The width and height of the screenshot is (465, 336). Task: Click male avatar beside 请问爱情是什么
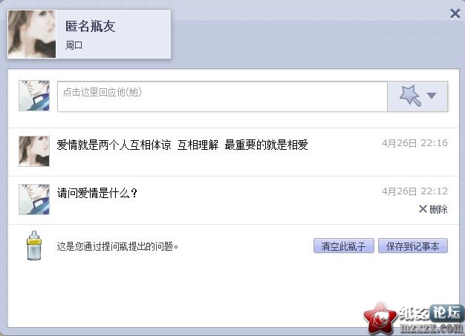34,200
